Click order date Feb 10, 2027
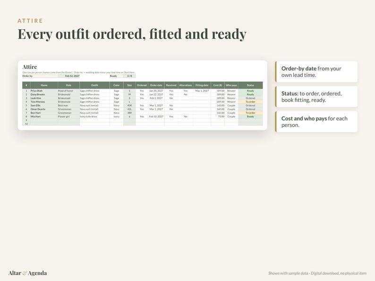The width and height of the screenshot is (375, 281). 156,116
